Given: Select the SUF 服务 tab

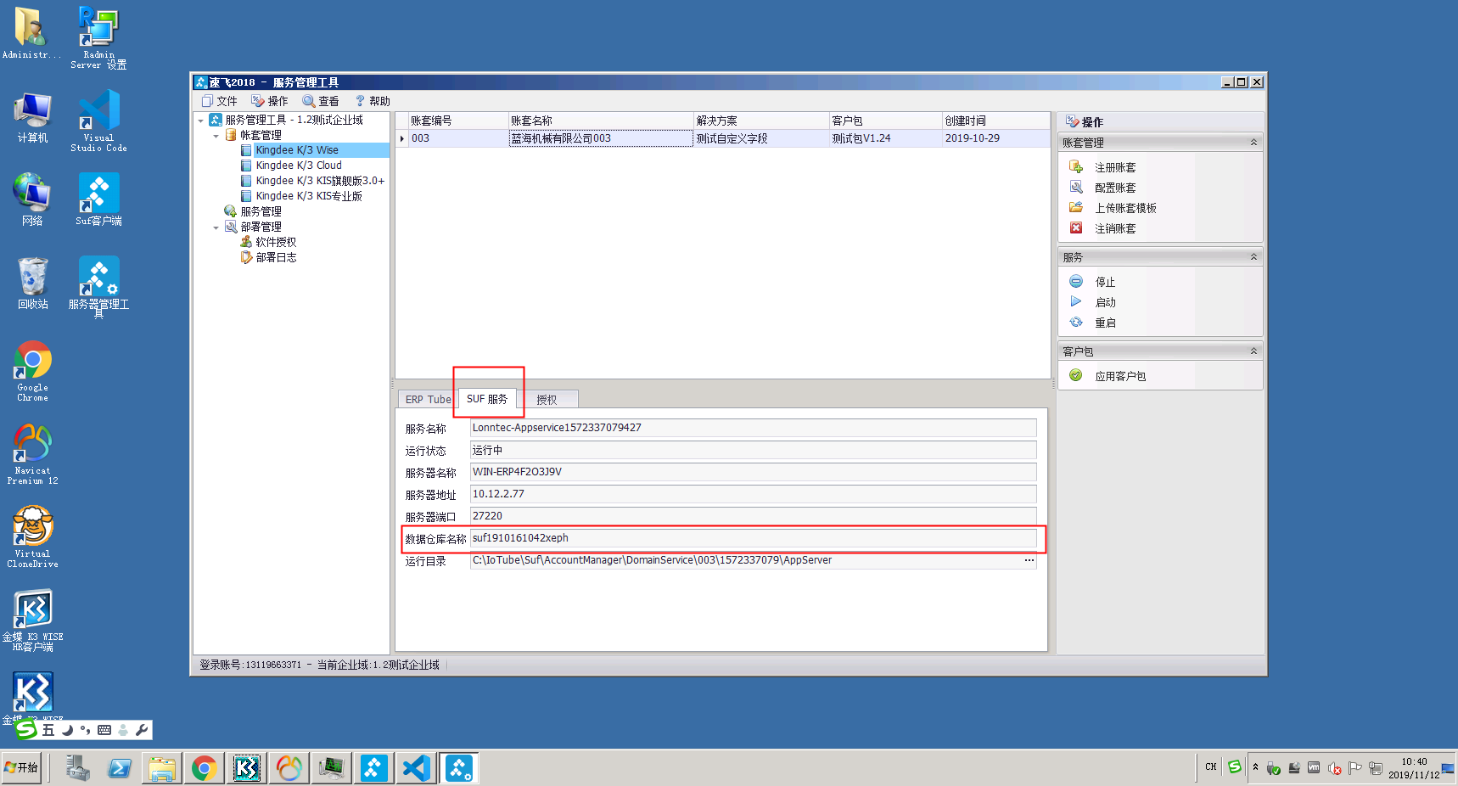Looking at the screenshot, I should (487, 399).
